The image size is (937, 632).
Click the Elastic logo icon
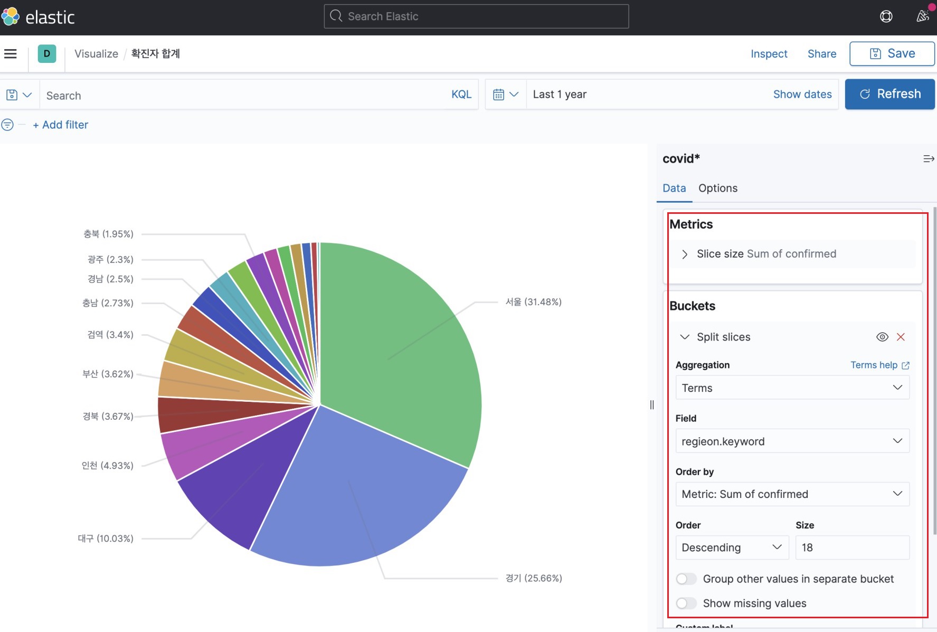[x=10, y=17]
